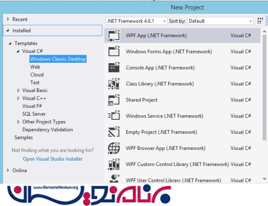Select the WPF Custom Control Library icon
268x206 pixels.
pyautogui.click(x=114, y=164)
